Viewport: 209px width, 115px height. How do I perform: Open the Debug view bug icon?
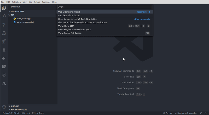(x=4, y=33)
